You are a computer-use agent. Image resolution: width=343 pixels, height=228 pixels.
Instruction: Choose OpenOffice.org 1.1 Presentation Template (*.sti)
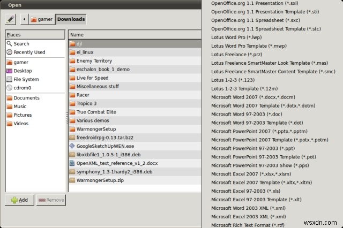[265, 12]
